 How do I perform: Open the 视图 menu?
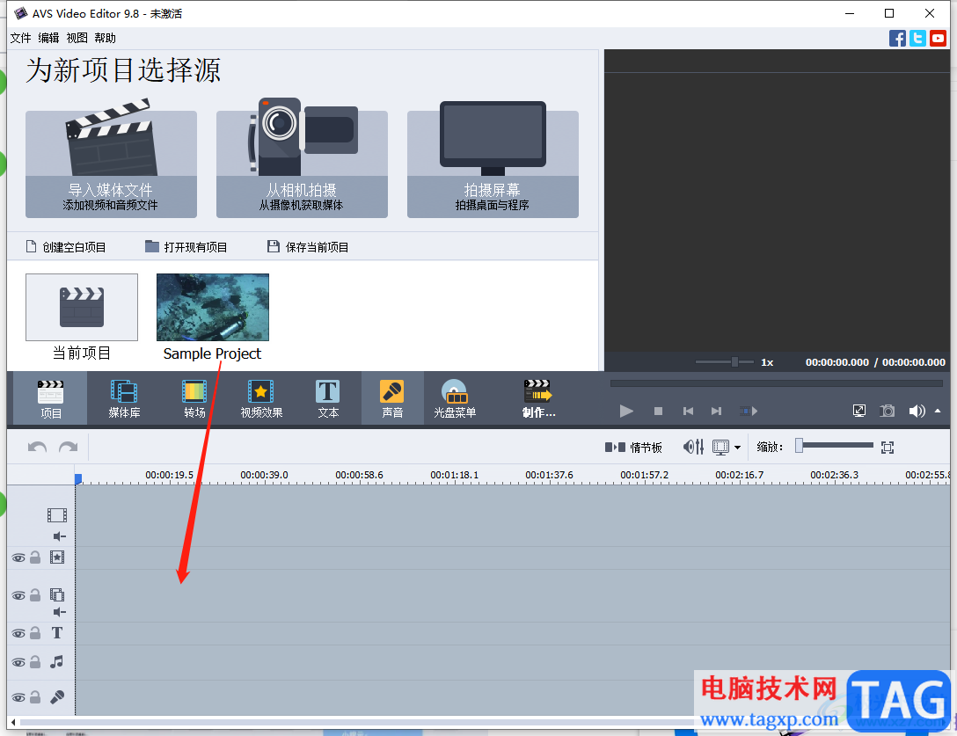click(77, 38)
